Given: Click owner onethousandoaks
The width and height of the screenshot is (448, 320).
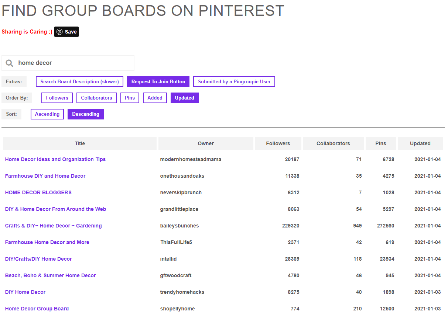Looking at the screenshot, I should pos(182,176).
